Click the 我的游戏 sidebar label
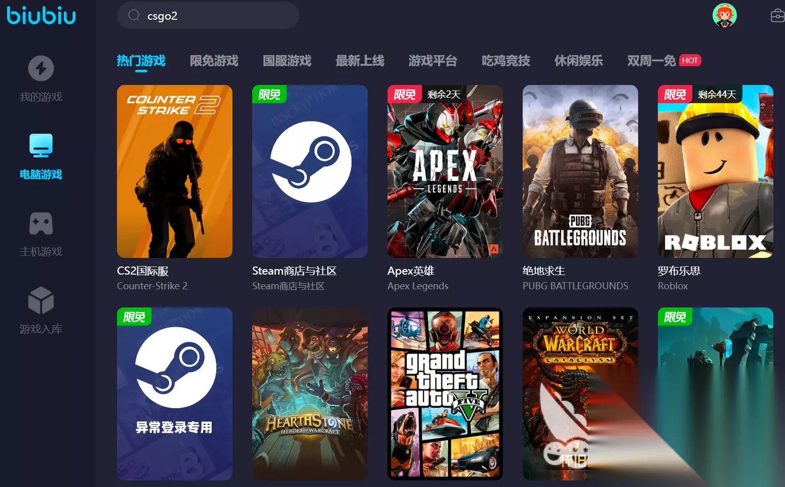 coord(41,97)
